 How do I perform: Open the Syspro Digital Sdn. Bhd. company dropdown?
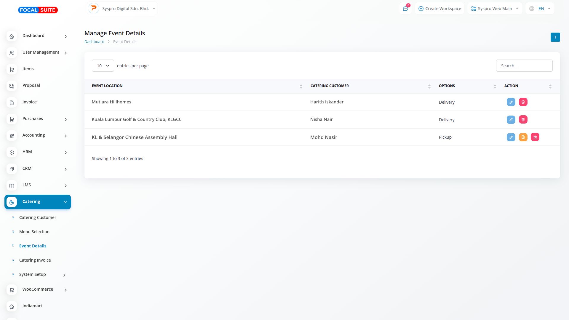tap(122, 9)
